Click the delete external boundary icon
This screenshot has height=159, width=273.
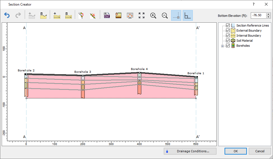coord(43,15)
